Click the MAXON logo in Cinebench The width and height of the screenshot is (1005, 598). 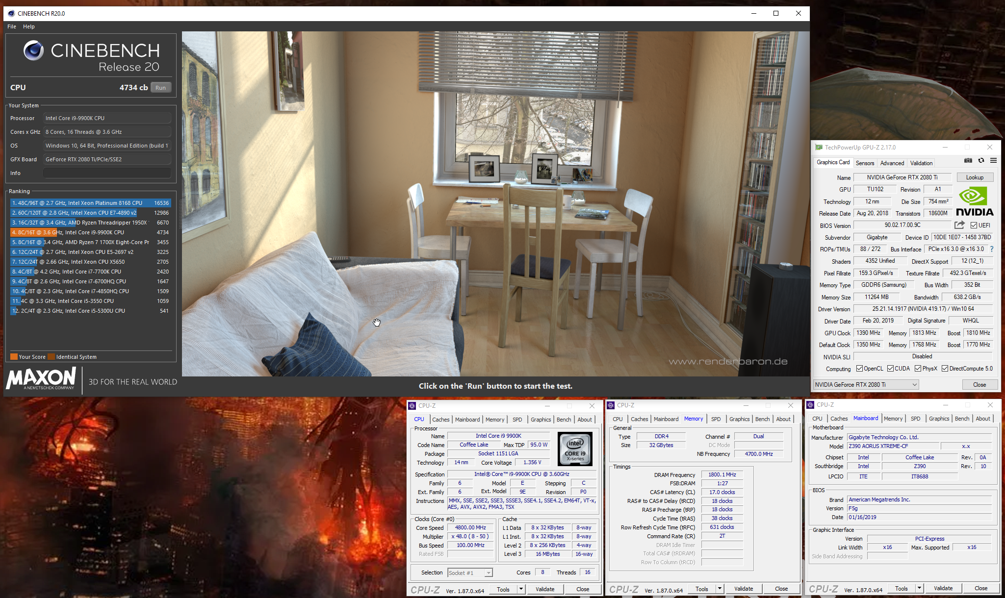41,378
